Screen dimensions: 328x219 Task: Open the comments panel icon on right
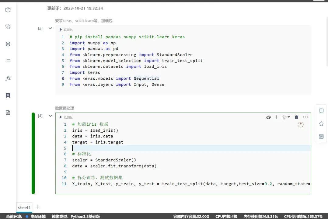coord(321,111)
